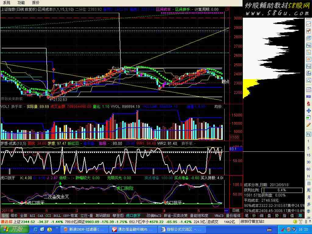Viewport: 312px width, 234px height.
Task: Click the FS intraday chart icon
Action: [308, 134]
